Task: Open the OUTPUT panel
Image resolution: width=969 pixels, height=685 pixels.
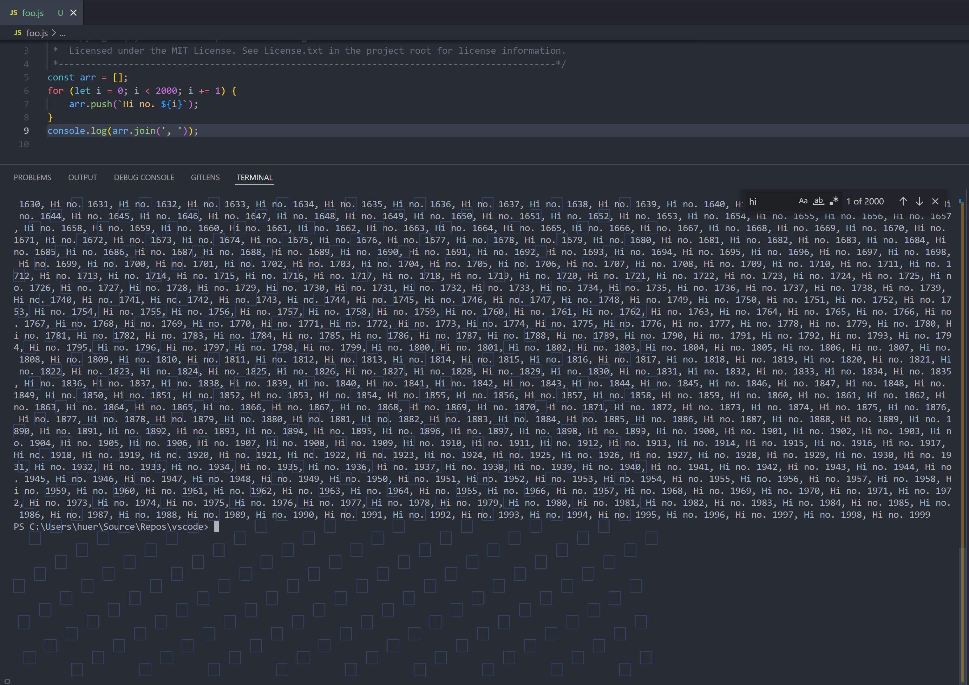Action: (82, 177)
